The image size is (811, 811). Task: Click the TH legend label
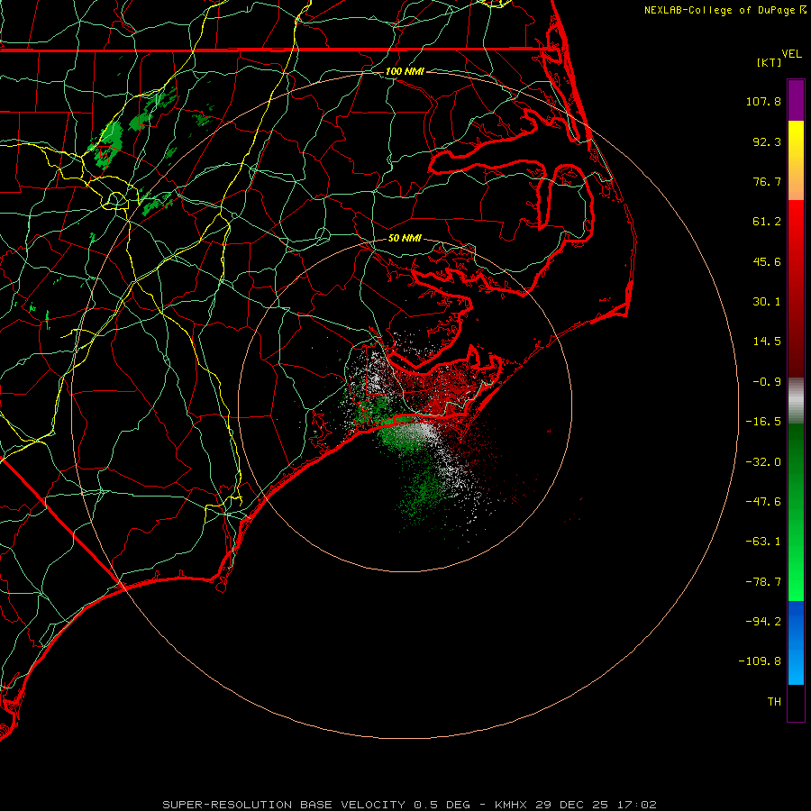click(774, 701)
